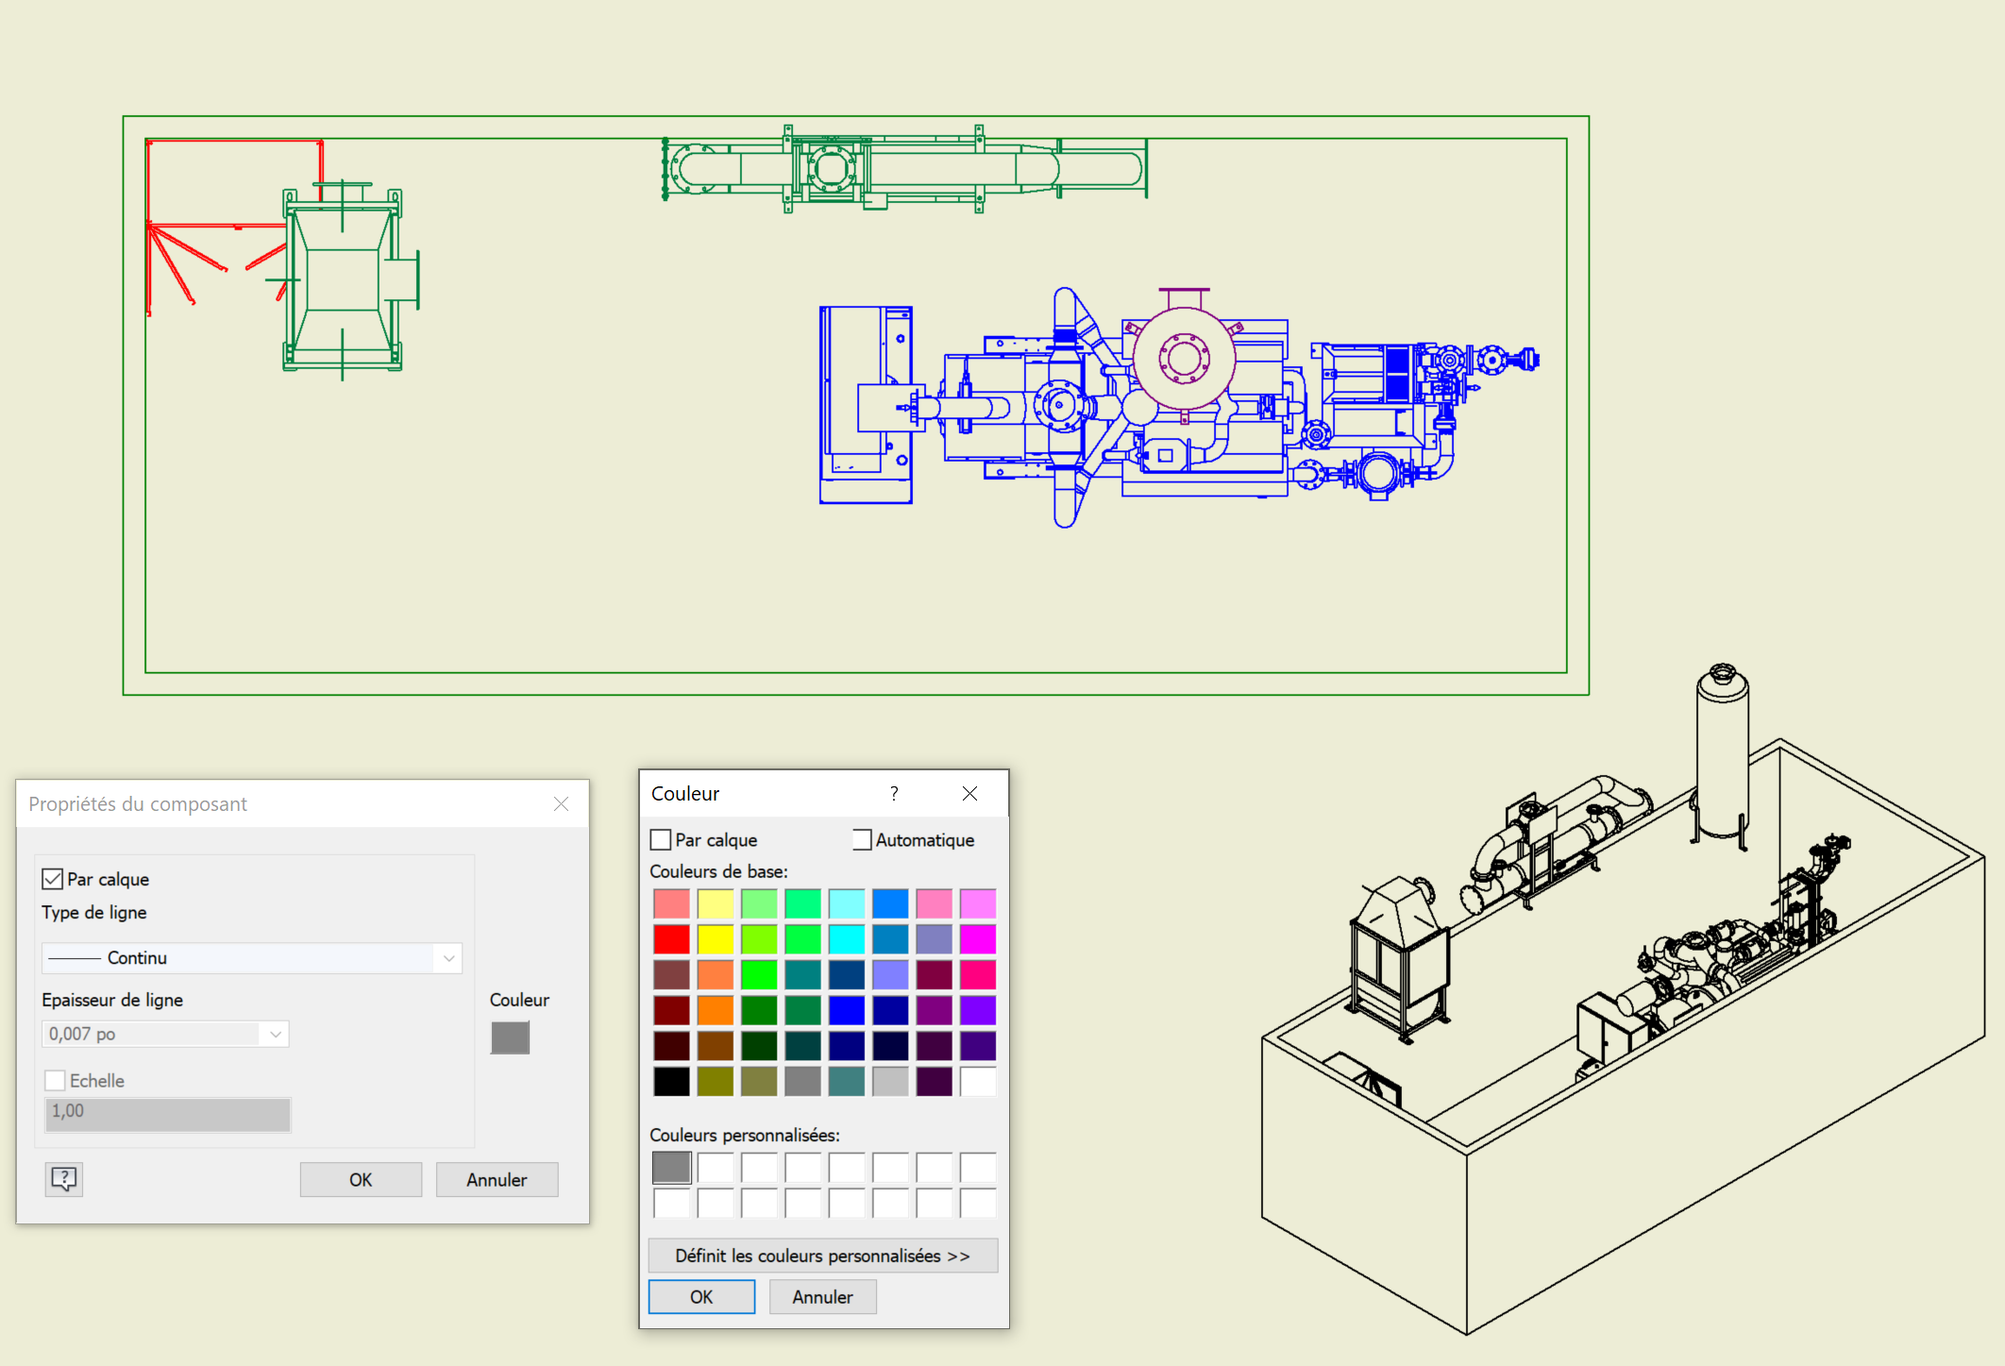
Task: Confirm color choice with OK
Action: [x=700, y=1296]
